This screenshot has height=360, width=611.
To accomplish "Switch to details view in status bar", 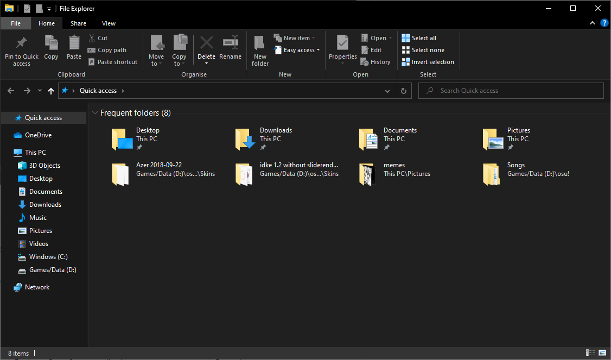I will pyautogui.click(x=590, y=353).
